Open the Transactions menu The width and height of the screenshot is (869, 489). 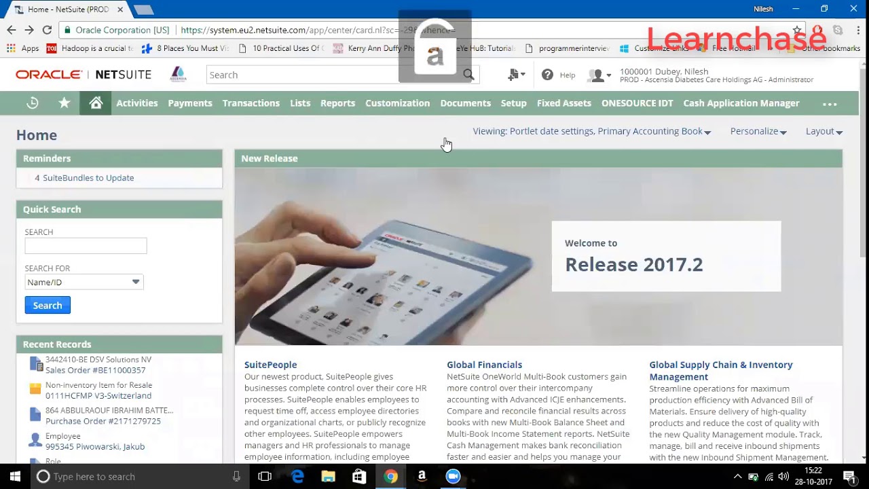251,103
